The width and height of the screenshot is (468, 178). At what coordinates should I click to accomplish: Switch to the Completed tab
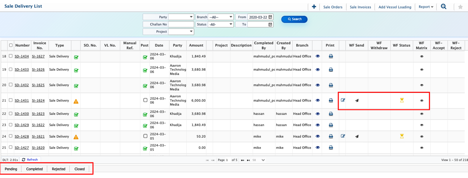35,169
